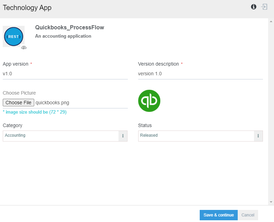
Task: Click the Quickbooks_ProcessFlow title text
Action: point(69,27)
